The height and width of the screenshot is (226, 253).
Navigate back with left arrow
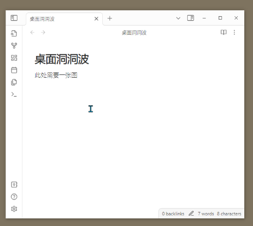click(33, 32)
